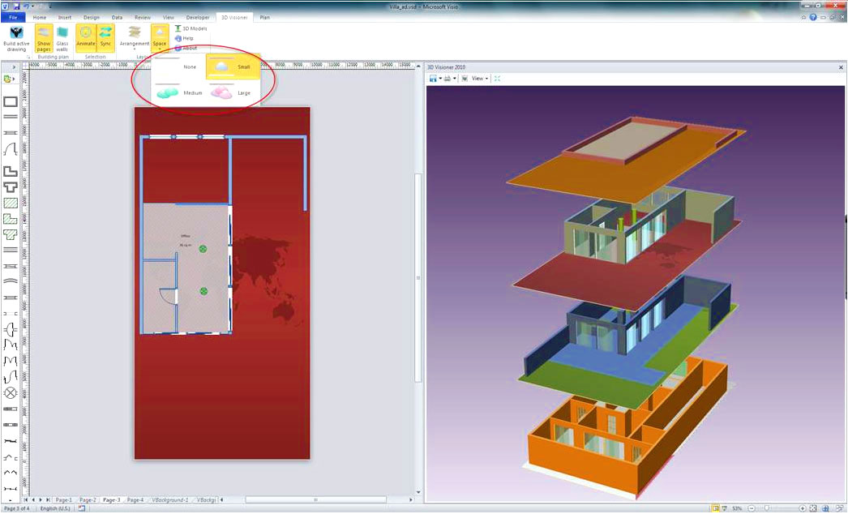Click English (U.S.) language in status bar
This screenshot has height=514, width=848.
pyautogui.click(x=55, y=508)
